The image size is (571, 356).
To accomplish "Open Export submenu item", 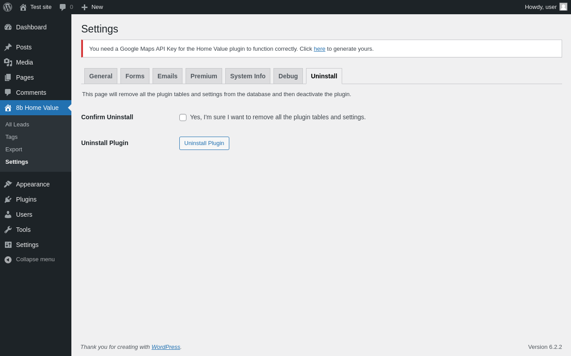I will point(36,150).
